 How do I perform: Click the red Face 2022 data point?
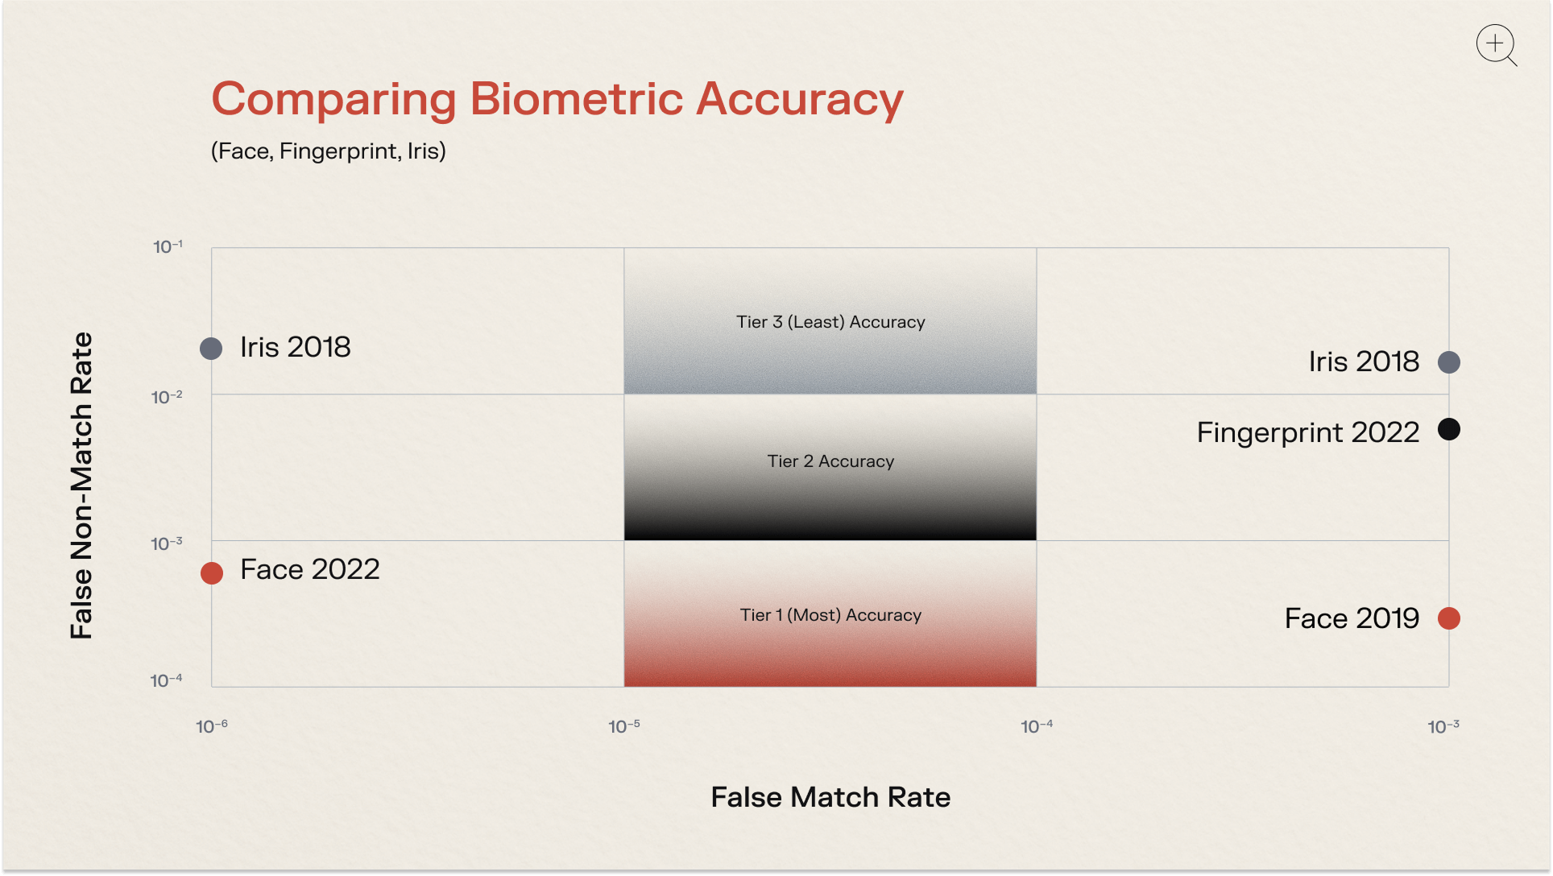click(x=212, y=572)
